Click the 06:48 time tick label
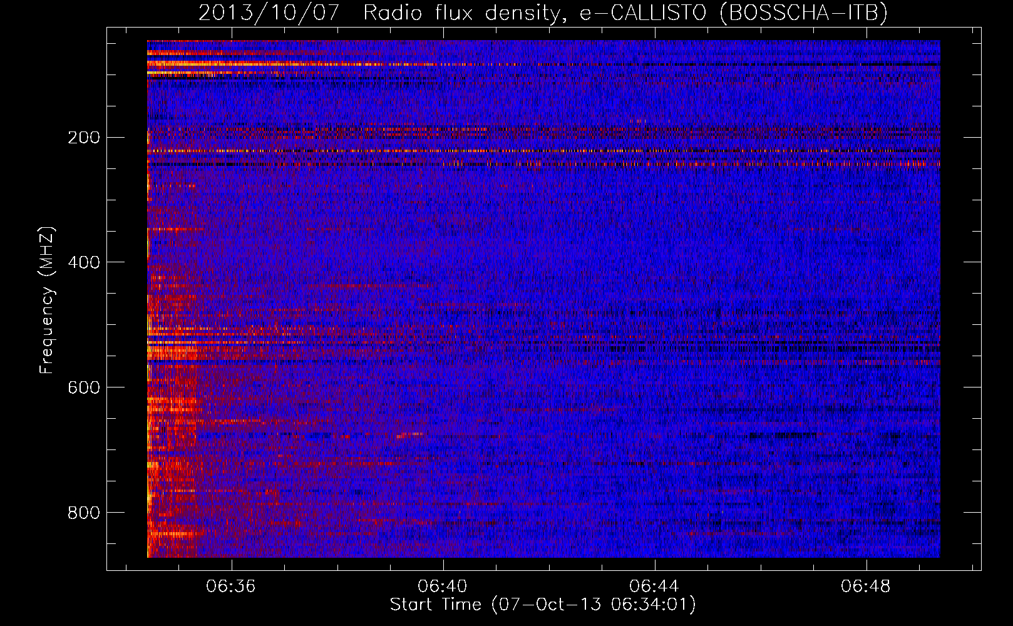The image size is (1013, 626). click(866, 587)
